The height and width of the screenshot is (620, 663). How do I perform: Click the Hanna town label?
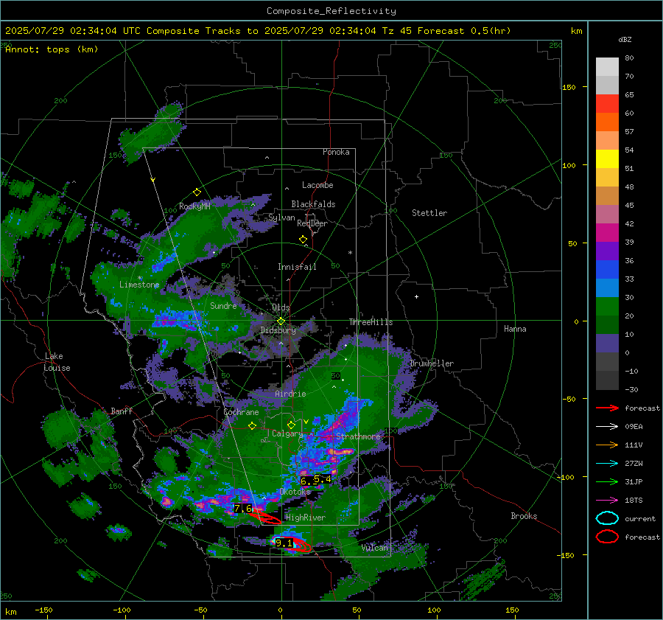tap(515, 329)
